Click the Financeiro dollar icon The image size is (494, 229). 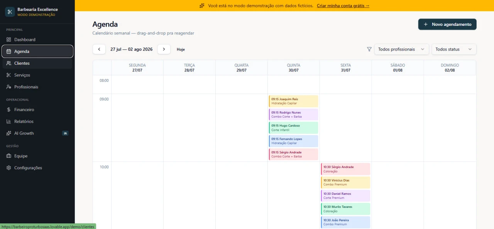tap(8, 109)
